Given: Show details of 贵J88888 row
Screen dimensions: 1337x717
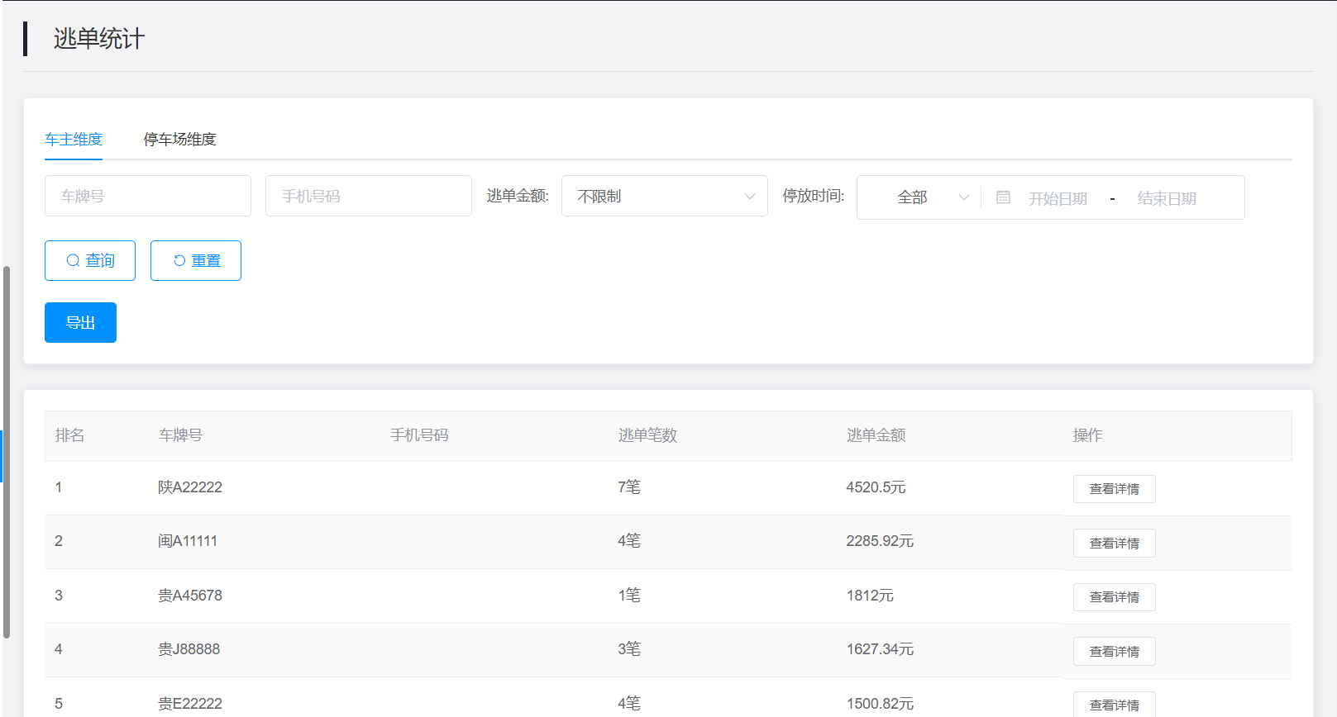Looking at the screenshot, I should [x=1114, y=652].
